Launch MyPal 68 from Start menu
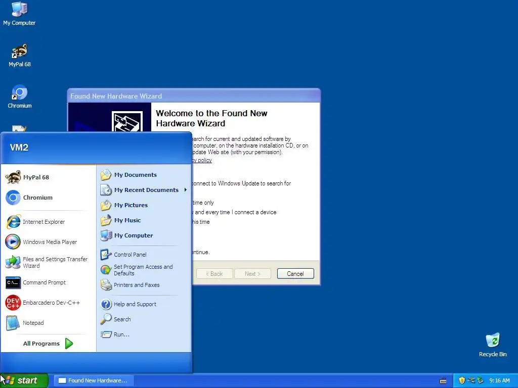Image resolution: width=518 pixels, height=388 pixels. click(48, 177)
